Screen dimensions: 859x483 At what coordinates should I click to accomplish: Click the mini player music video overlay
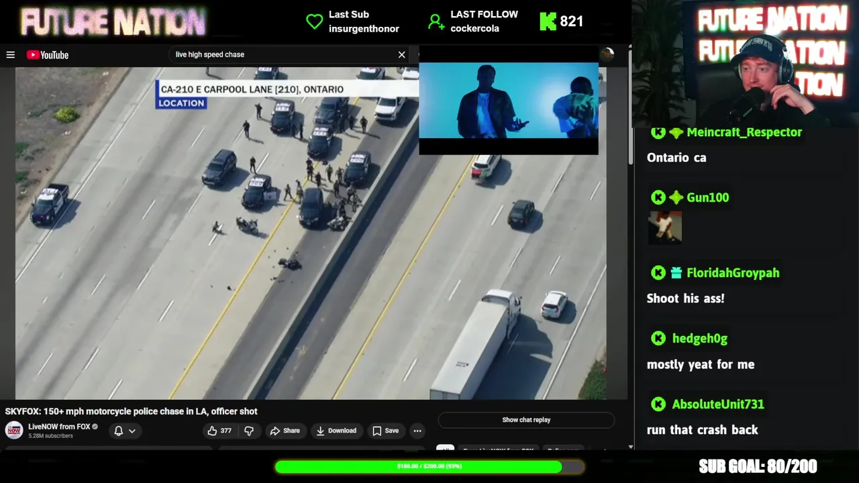click(x=509, y=101)
